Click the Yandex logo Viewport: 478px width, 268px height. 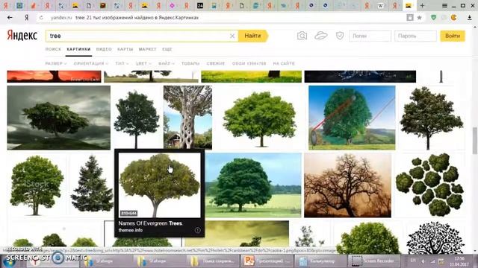tap(22, 36)
